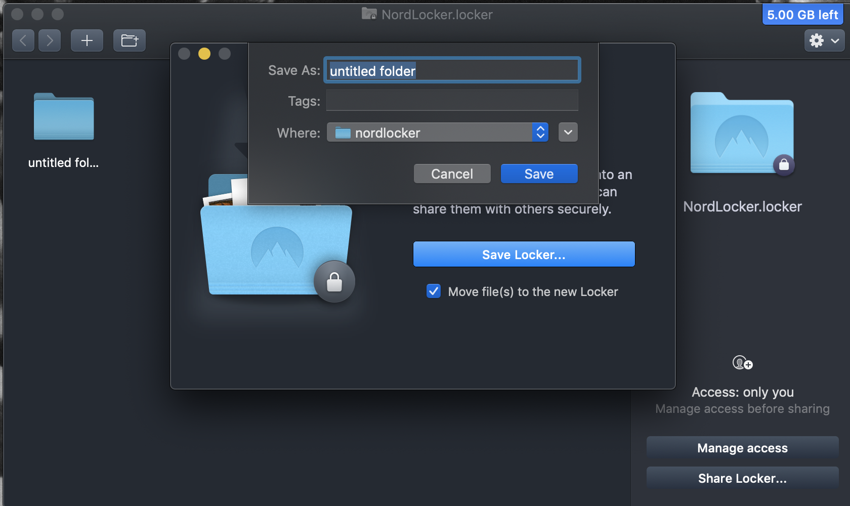Uncheck Move file(s) to the new Locker

coord(434,291)
